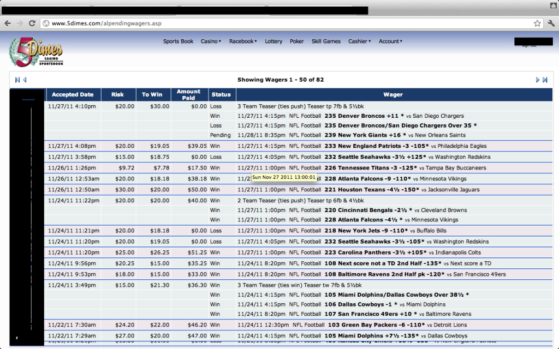The width and height of the screenshot is (559, 349).
Task: Go back in the browser
Action: pos(8,23)
